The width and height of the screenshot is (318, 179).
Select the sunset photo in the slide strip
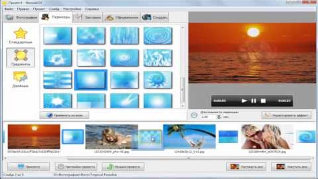(x=34, y=137)
